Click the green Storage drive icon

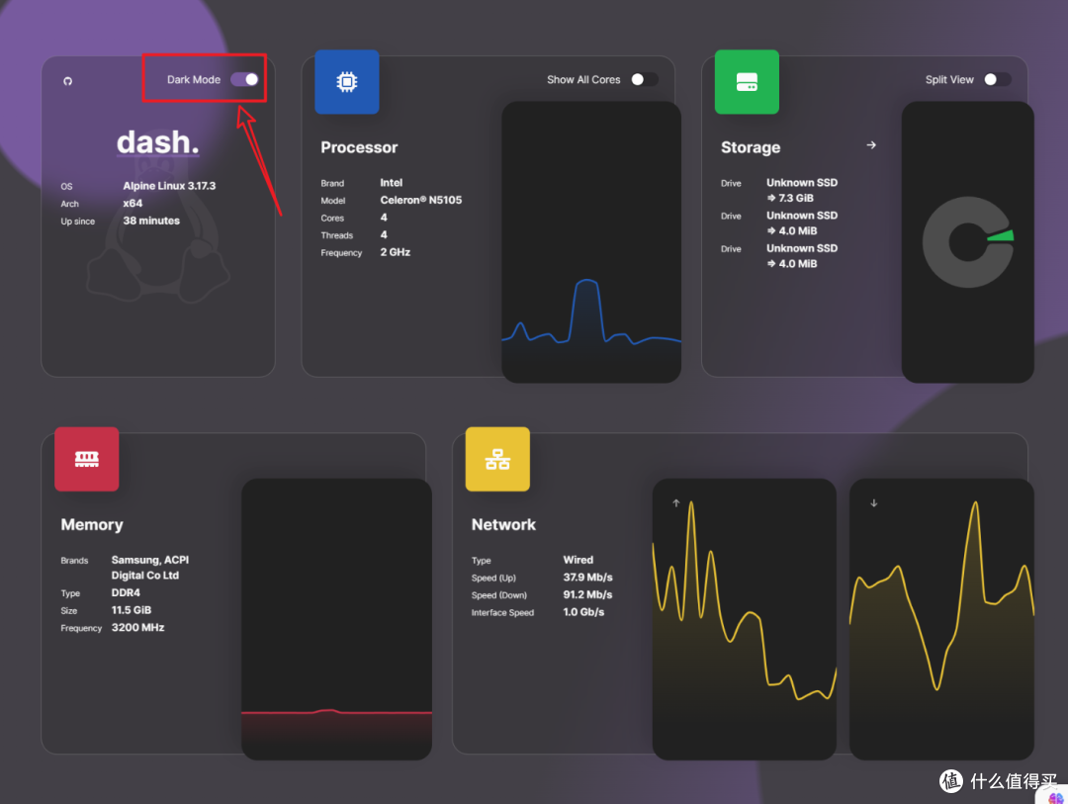[x=747, y=82]
